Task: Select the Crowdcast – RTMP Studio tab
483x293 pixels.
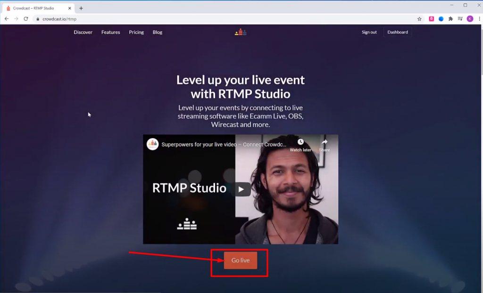Action: pyautogui.click(x=38, y=8)
